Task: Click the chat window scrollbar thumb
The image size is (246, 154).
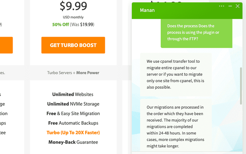Action: (241, 86)
